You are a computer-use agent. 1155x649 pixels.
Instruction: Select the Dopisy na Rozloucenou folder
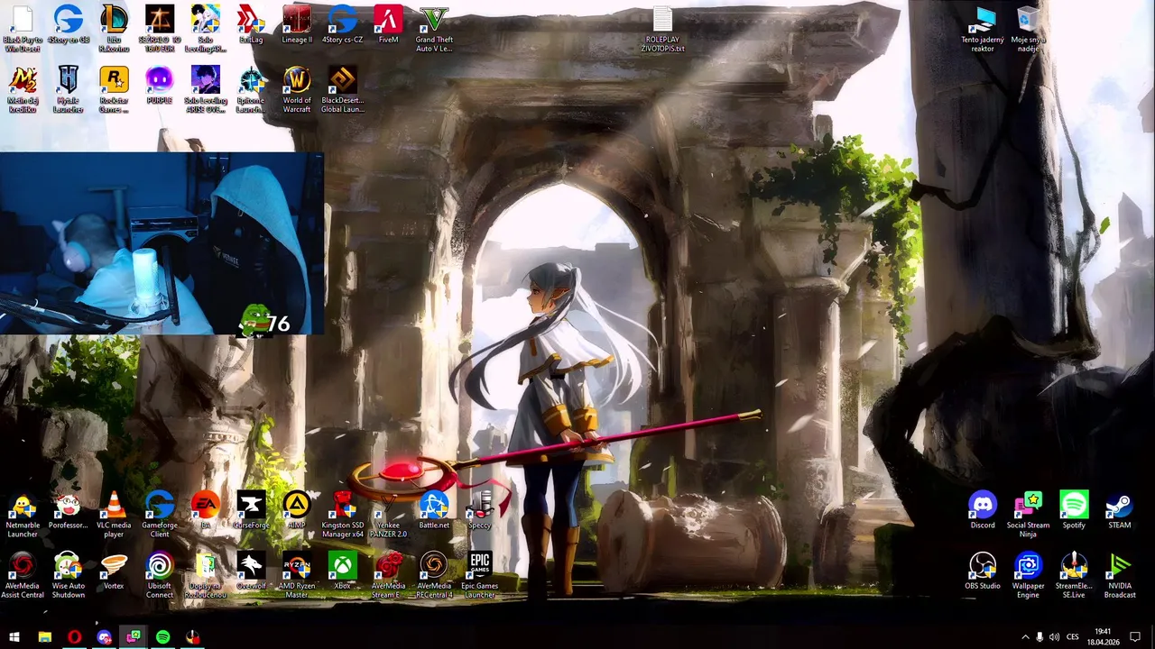206,576
